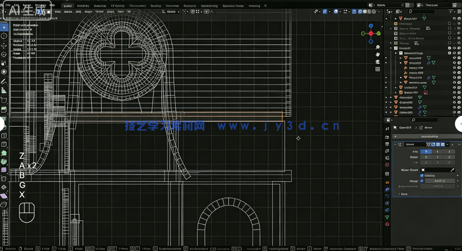This screenshot has height=251, width=462.
Task: Enable Clipping in the Mirror modifier
Action: tap(422, 175)
